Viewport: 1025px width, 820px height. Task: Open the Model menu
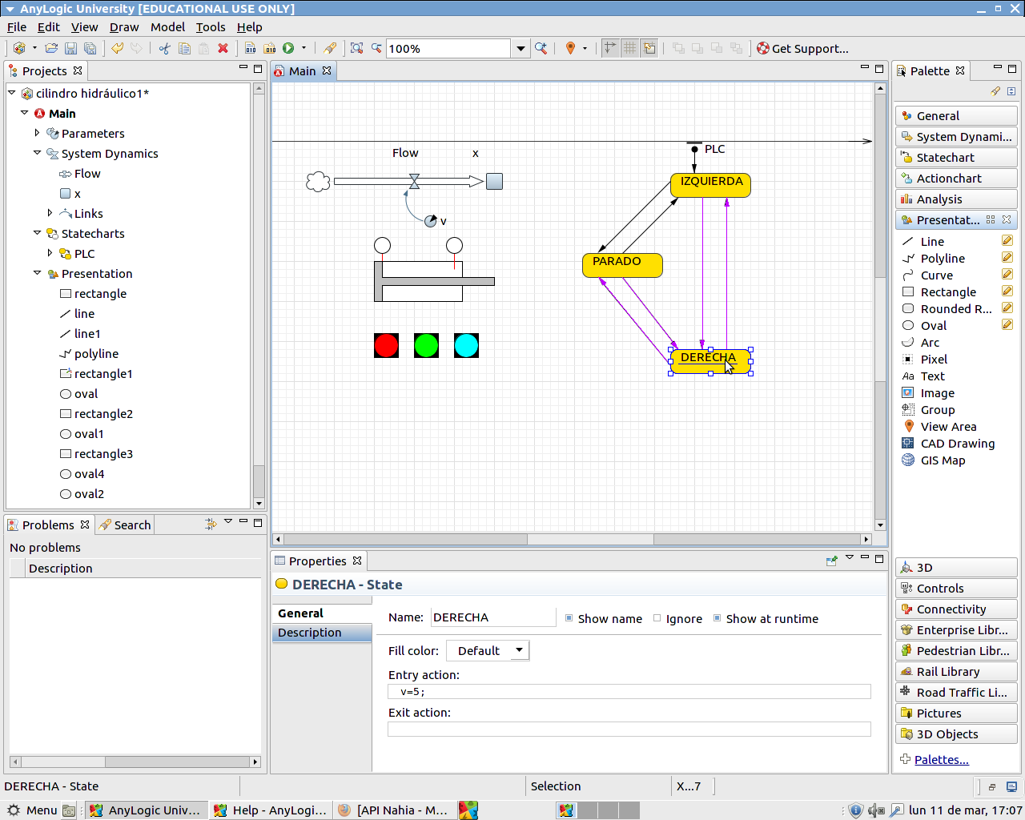167,27
